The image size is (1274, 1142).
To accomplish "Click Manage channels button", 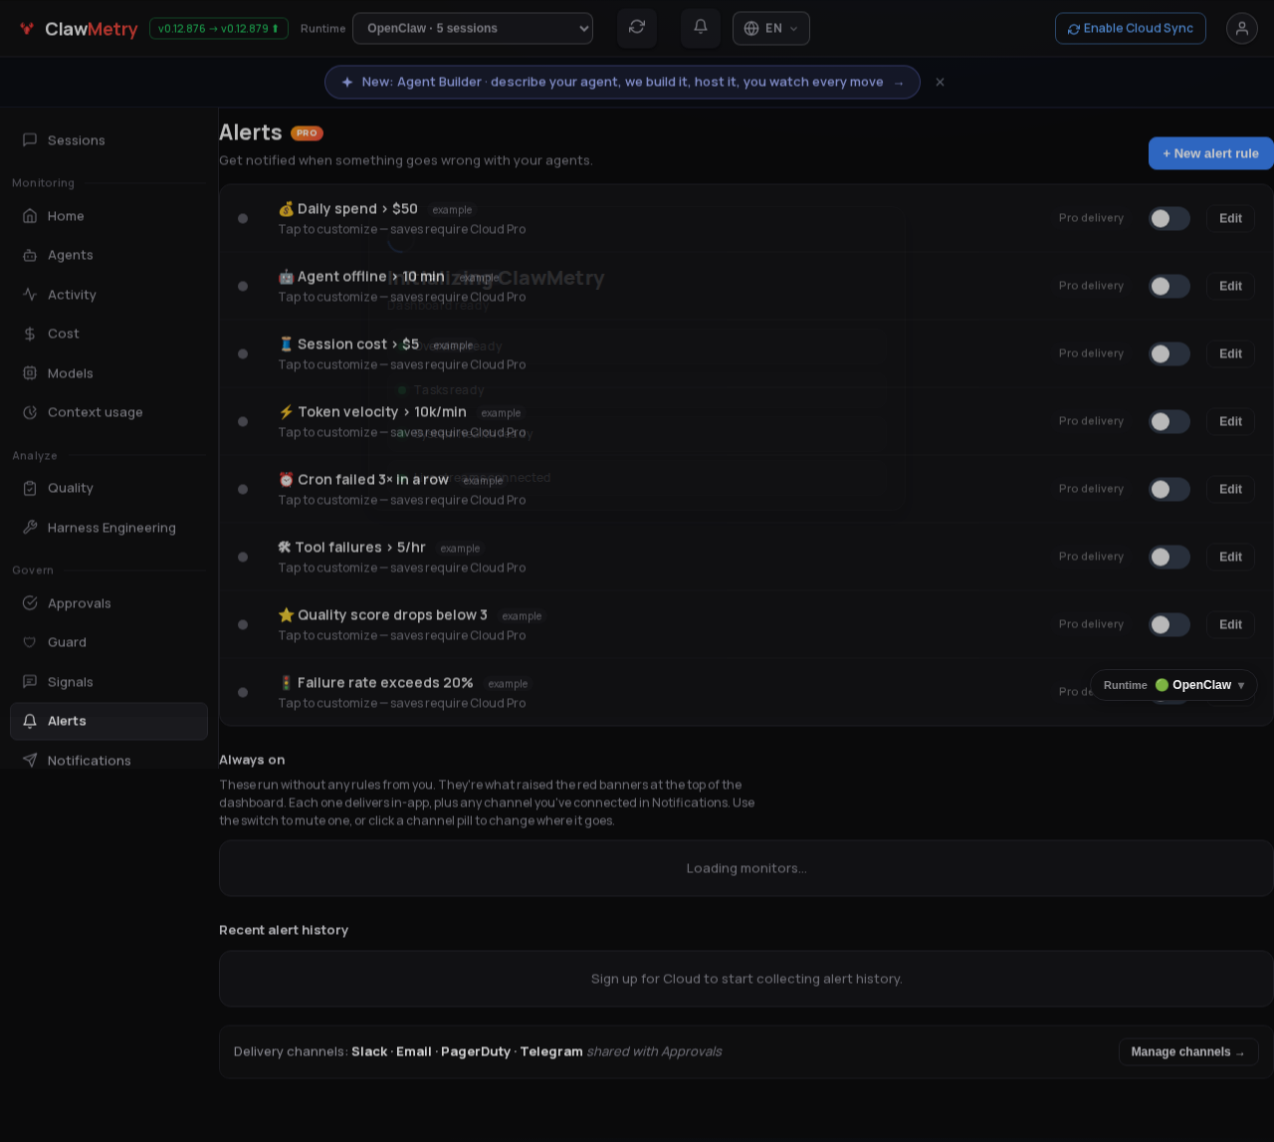I will point(1188,1052).
